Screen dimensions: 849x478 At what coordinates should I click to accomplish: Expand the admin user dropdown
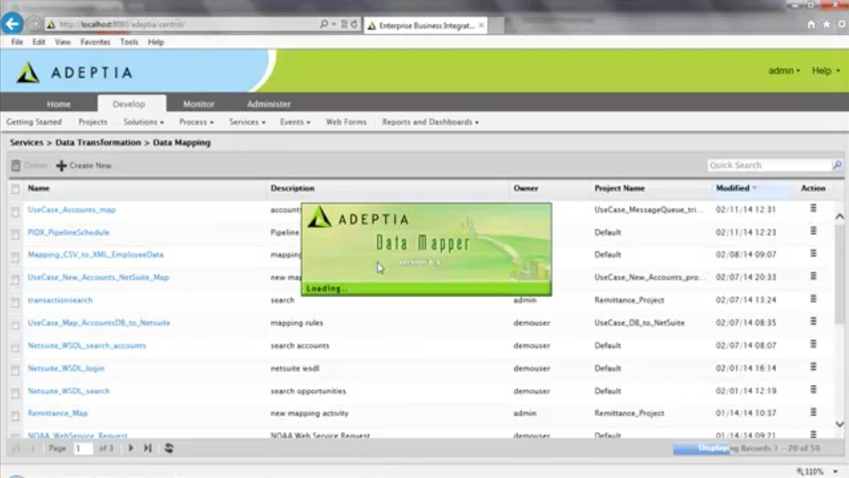784,71
